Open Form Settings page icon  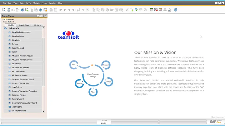tap(132, 10)
